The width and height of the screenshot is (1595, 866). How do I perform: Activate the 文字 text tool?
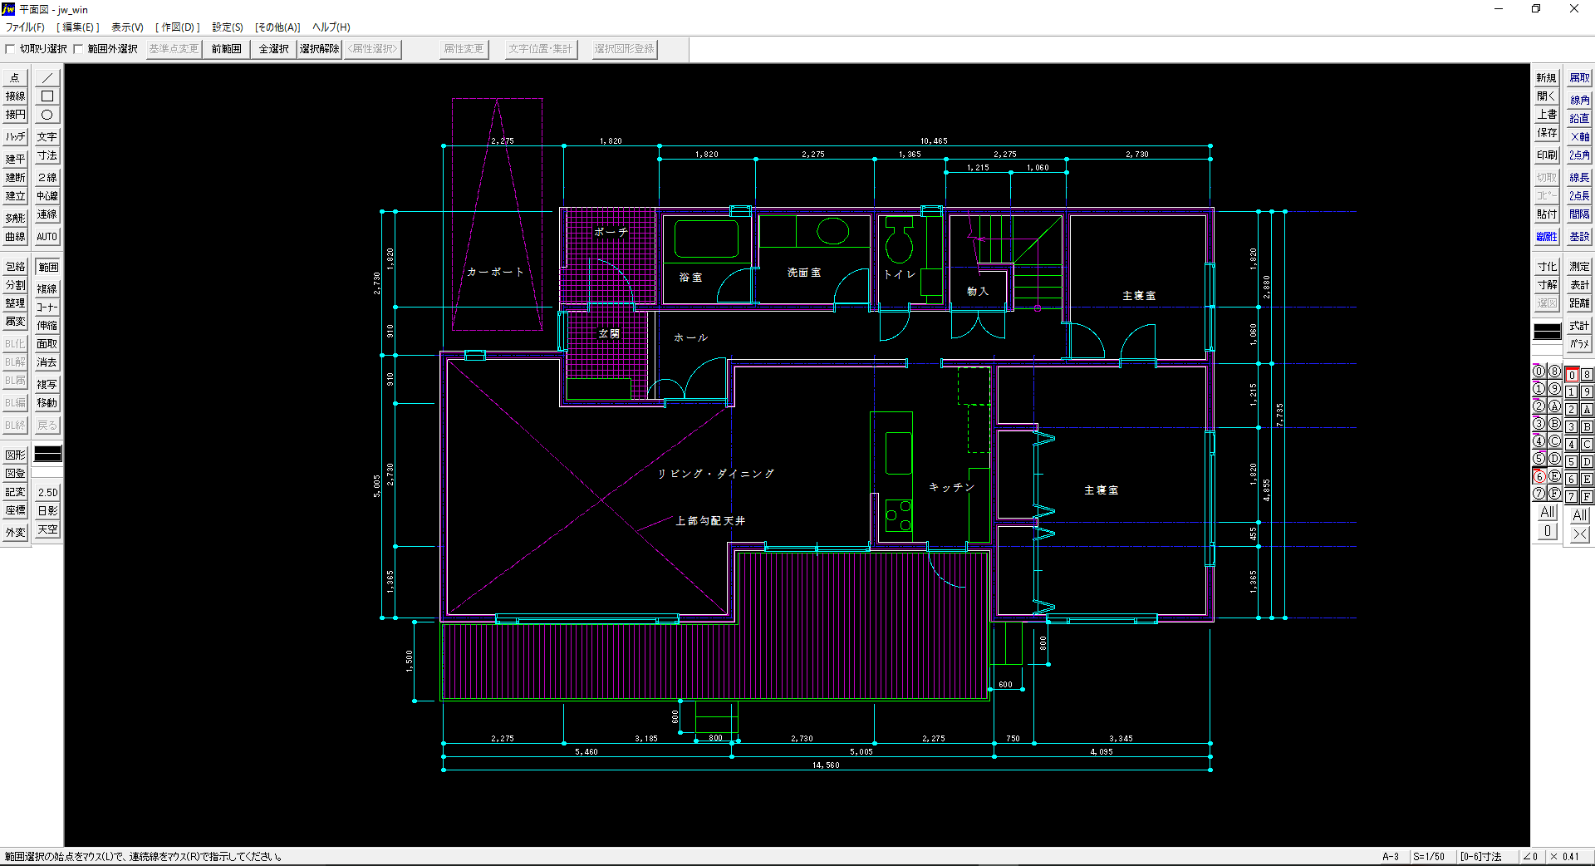pos(47,137)
